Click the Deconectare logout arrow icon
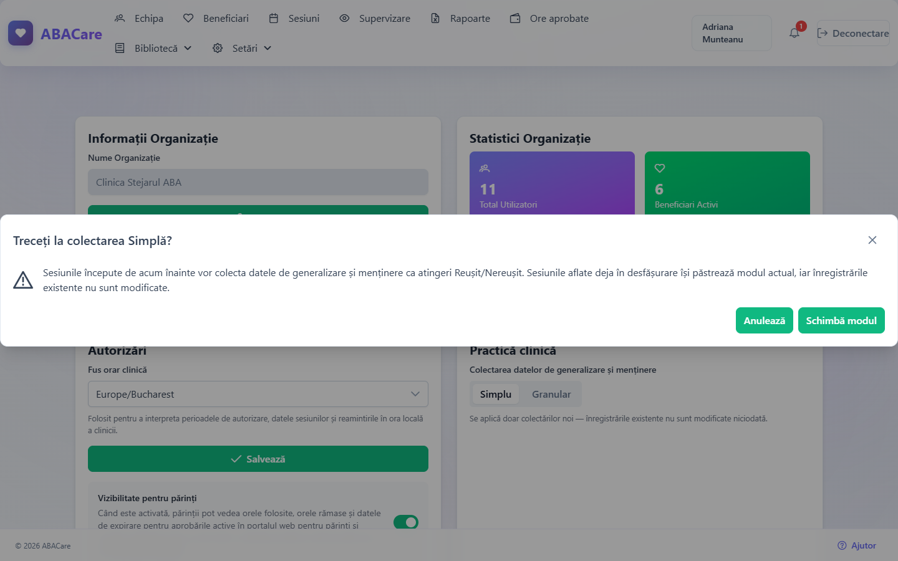The height and width of the screenshot is (561, 898). tap(823, 34)
